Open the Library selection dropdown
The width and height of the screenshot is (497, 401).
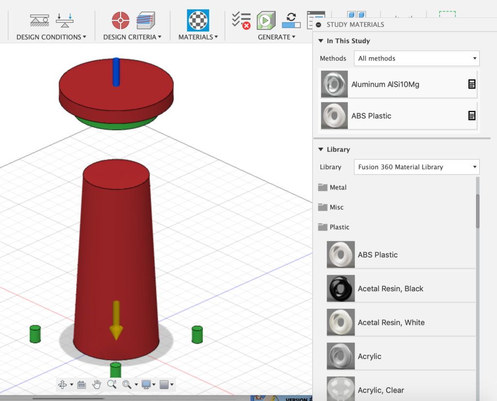pyautogui.click(x=416, y=167)
